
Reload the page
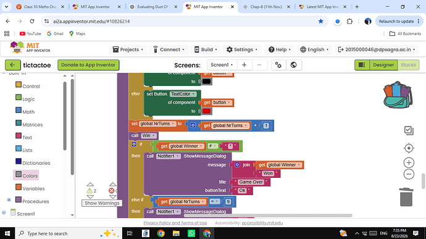(31, 21)
